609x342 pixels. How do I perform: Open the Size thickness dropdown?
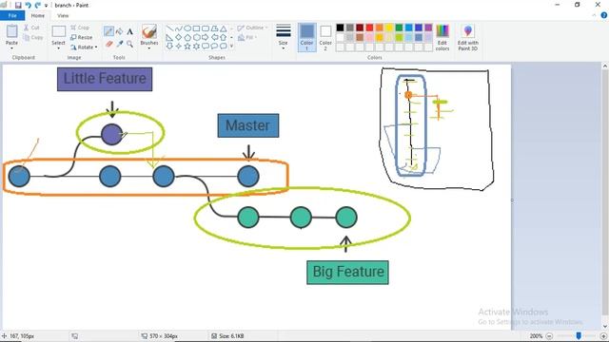284,38
